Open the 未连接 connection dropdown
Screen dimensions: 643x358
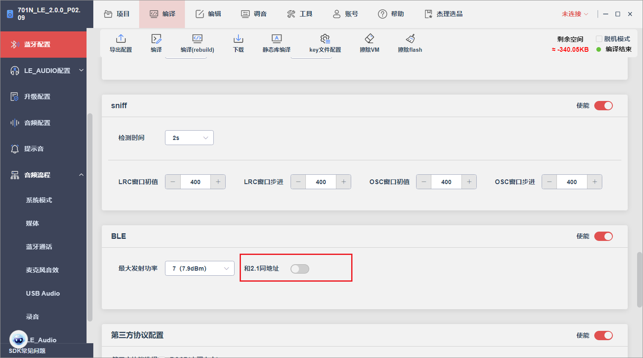tap(575, 14)
